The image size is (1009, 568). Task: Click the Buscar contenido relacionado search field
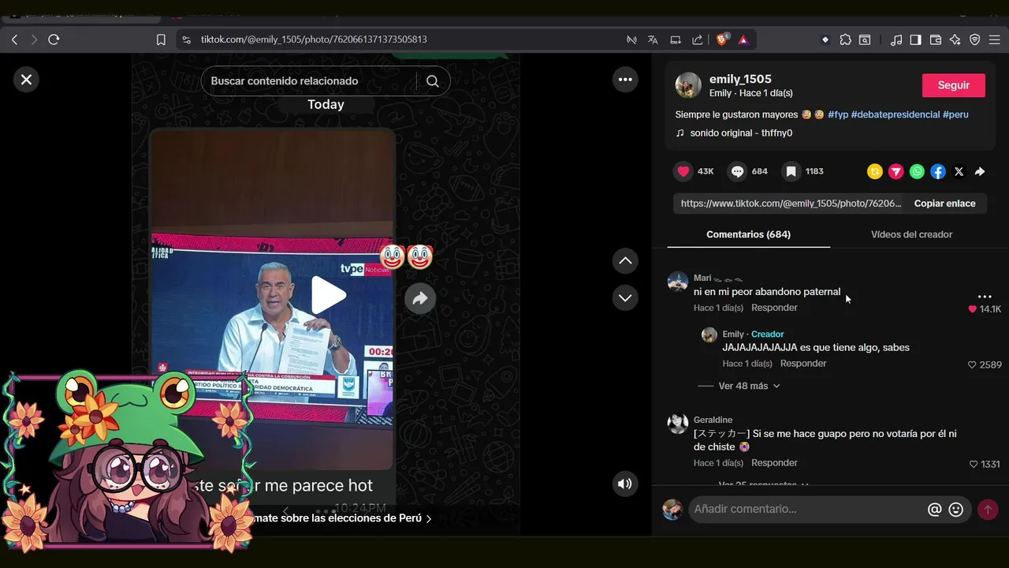click(308, 81)
